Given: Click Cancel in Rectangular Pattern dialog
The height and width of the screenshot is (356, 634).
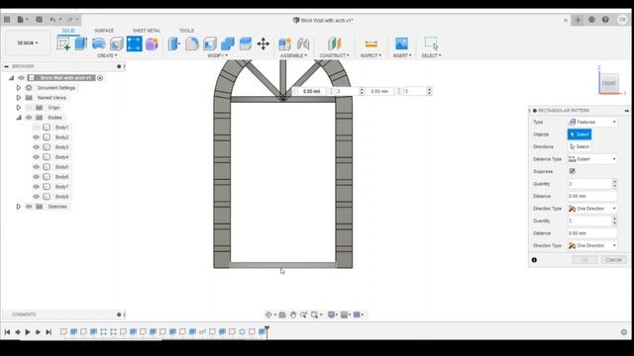Looking at the screenshot, I should pyautogui.click(x=614, y=260).
